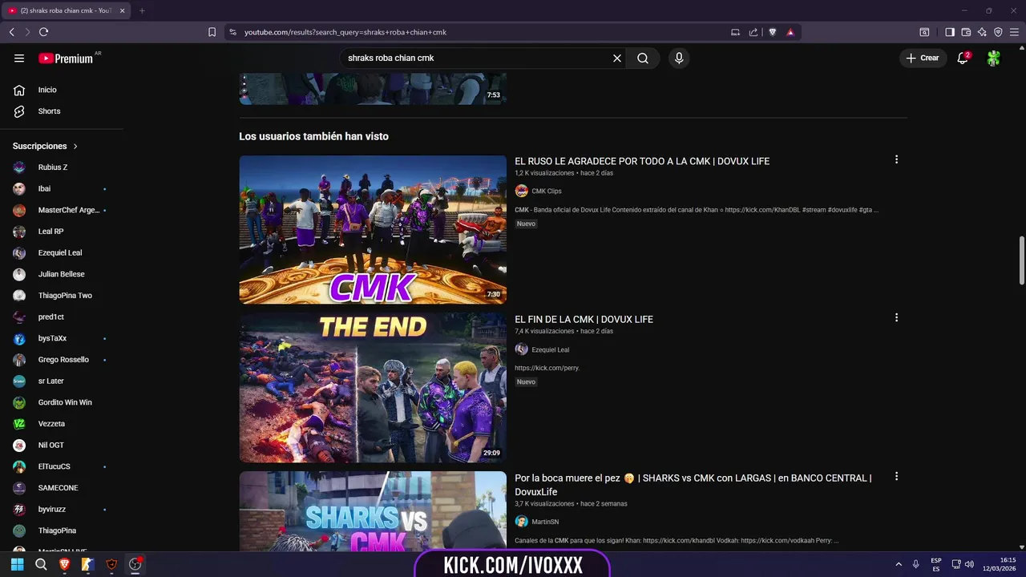Start voice search with the microphone
The image size is (1026, 577).
tap(679, 58)
